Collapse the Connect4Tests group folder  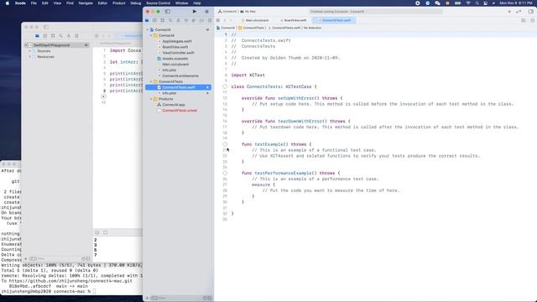pos(151,81)
